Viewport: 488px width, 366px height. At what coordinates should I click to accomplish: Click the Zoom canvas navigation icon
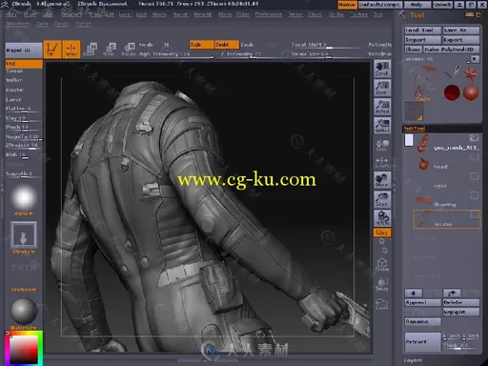[x=382, y=88]
